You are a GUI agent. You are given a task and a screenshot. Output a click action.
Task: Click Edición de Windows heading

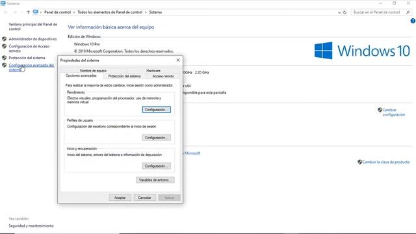[84, 36]
